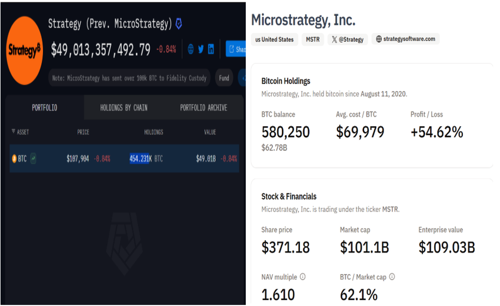Open the @Strategy X profile link
This screenshot has width=500, height=306.
click(x=348, y=39)
